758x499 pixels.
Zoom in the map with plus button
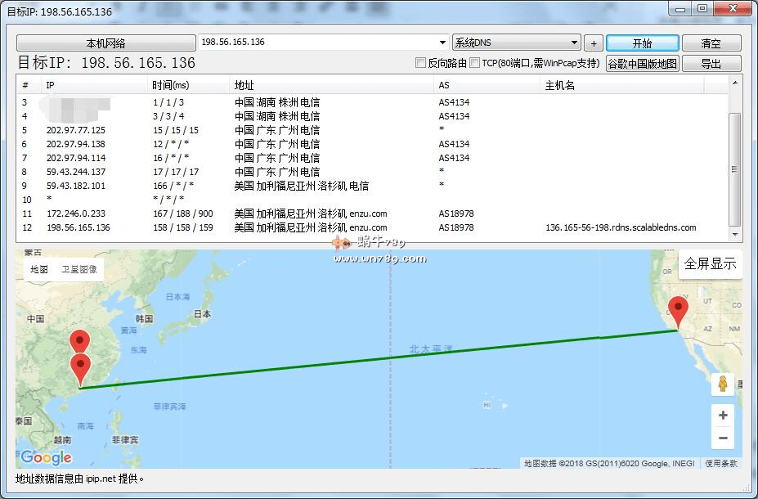point(722,416)
